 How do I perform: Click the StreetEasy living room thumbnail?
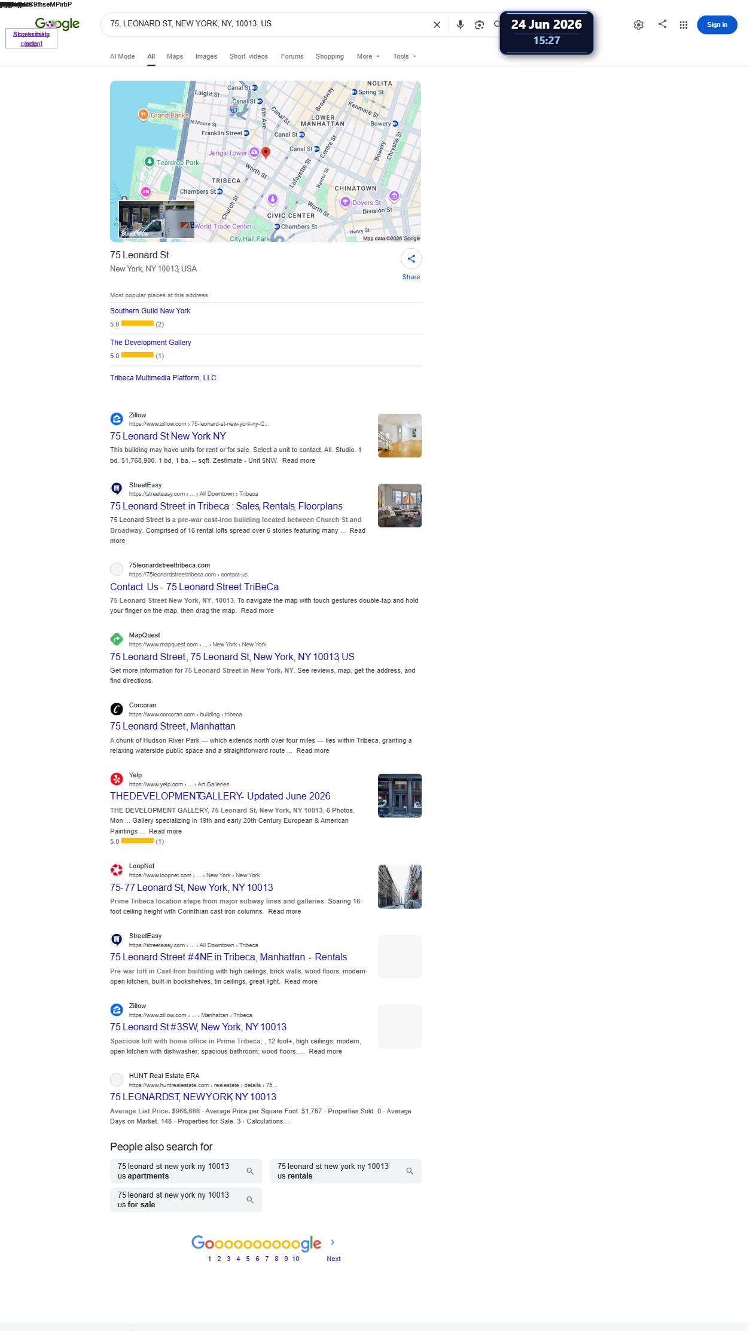(400, 505)
